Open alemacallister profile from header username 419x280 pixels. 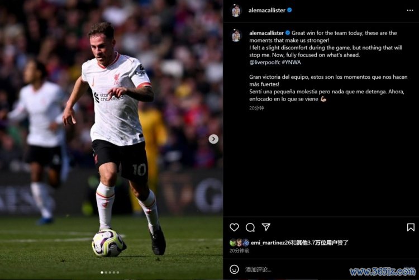[x=266, y=11]
